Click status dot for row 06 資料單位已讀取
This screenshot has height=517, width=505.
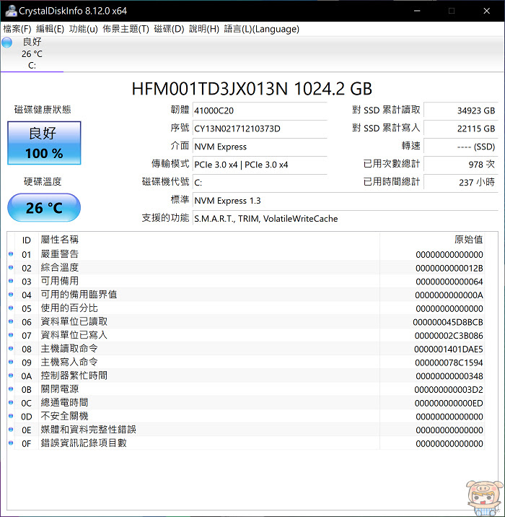point(11,322)
